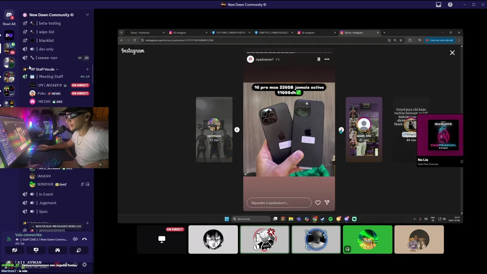Select user N2N2HUB in voice list

click(x=59, y=184)
